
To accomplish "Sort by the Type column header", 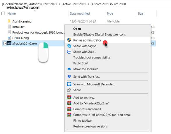I will tap(110, 13).
